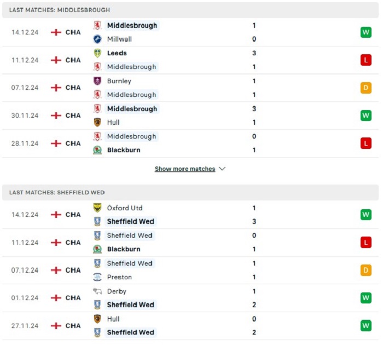
Task: Click the orange D badge for Preston match
Action: (x=365, y=270)
